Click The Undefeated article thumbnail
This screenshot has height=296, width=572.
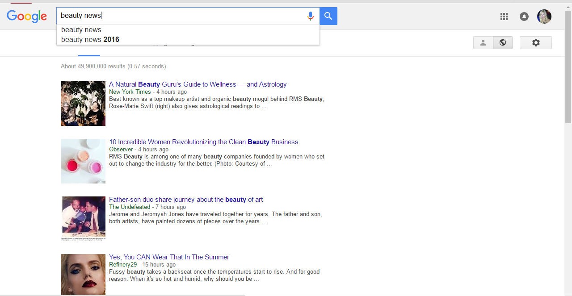click(83, 219)
